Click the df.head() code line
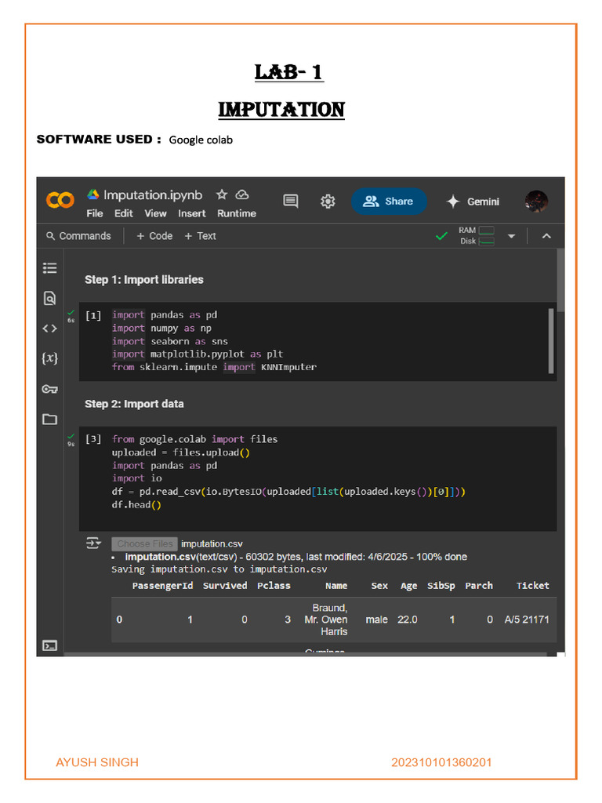Viewport: 602px width, 803px height. [136, 505]
